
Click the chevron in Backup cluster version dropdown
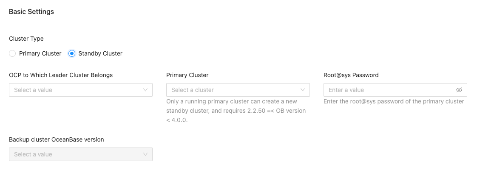[145, 154]
